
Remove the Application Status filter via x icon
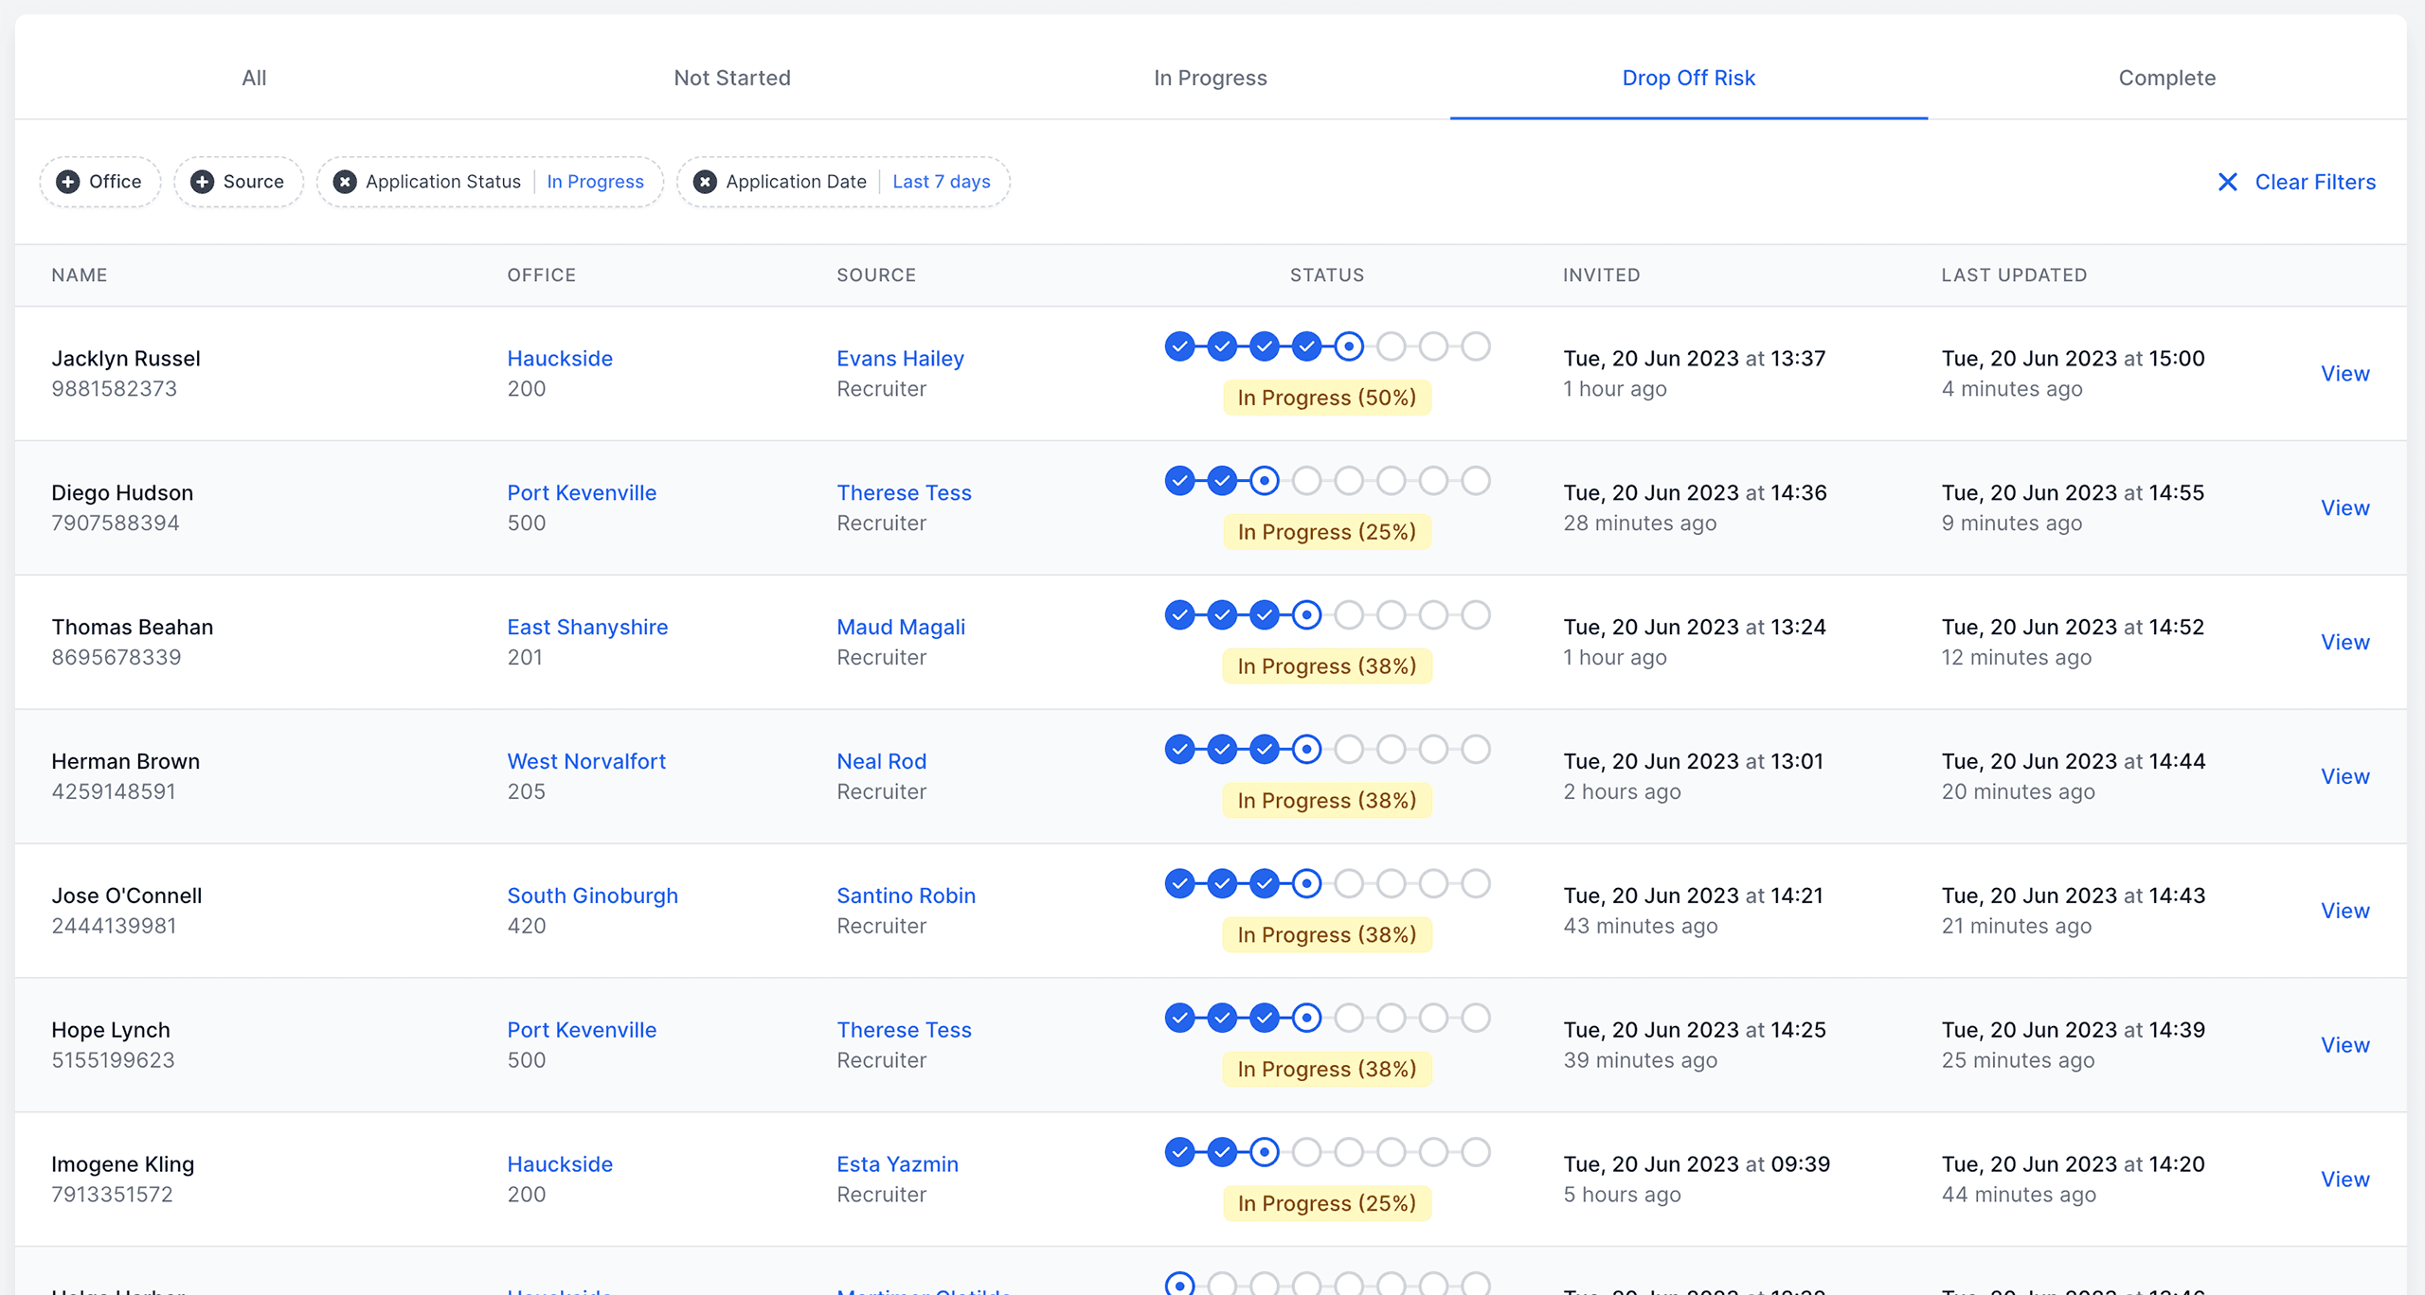point(345,182)
